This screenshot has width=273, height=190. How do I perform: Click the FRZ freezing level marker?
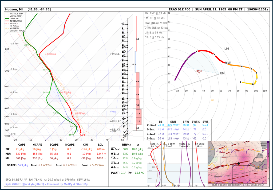click(113, 112)
